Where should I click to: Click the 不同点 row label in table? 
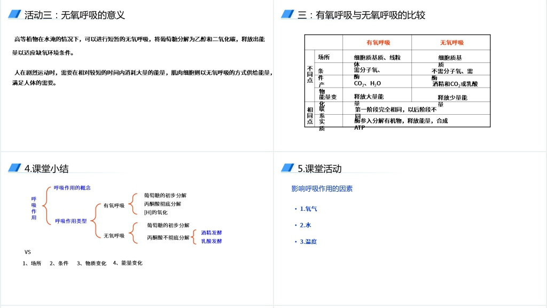click(x=310, y=75)
